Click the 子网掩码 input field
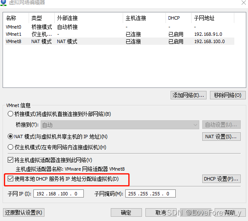The image size is (248, 221). click(151, 194)
